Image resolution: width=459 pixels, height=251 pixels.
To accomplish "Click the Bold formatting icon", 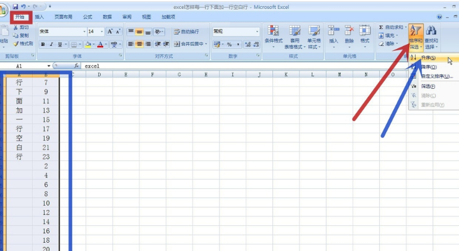I will [43, 45].
